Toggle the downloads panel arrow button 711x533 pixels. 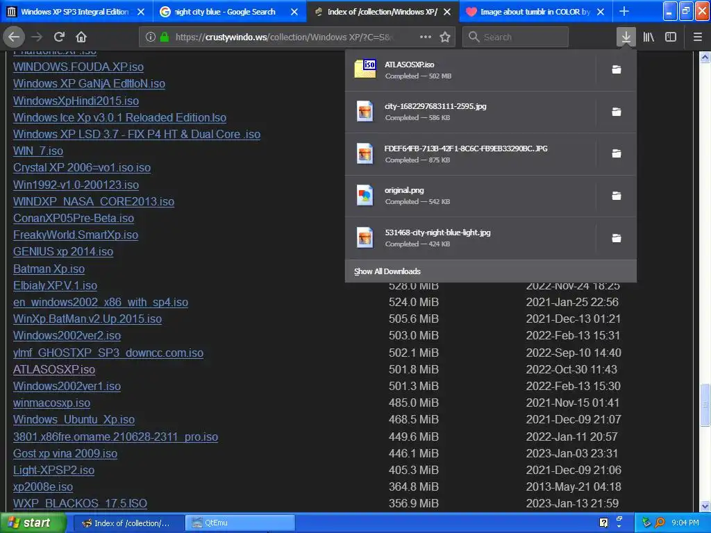coord(626,37)
